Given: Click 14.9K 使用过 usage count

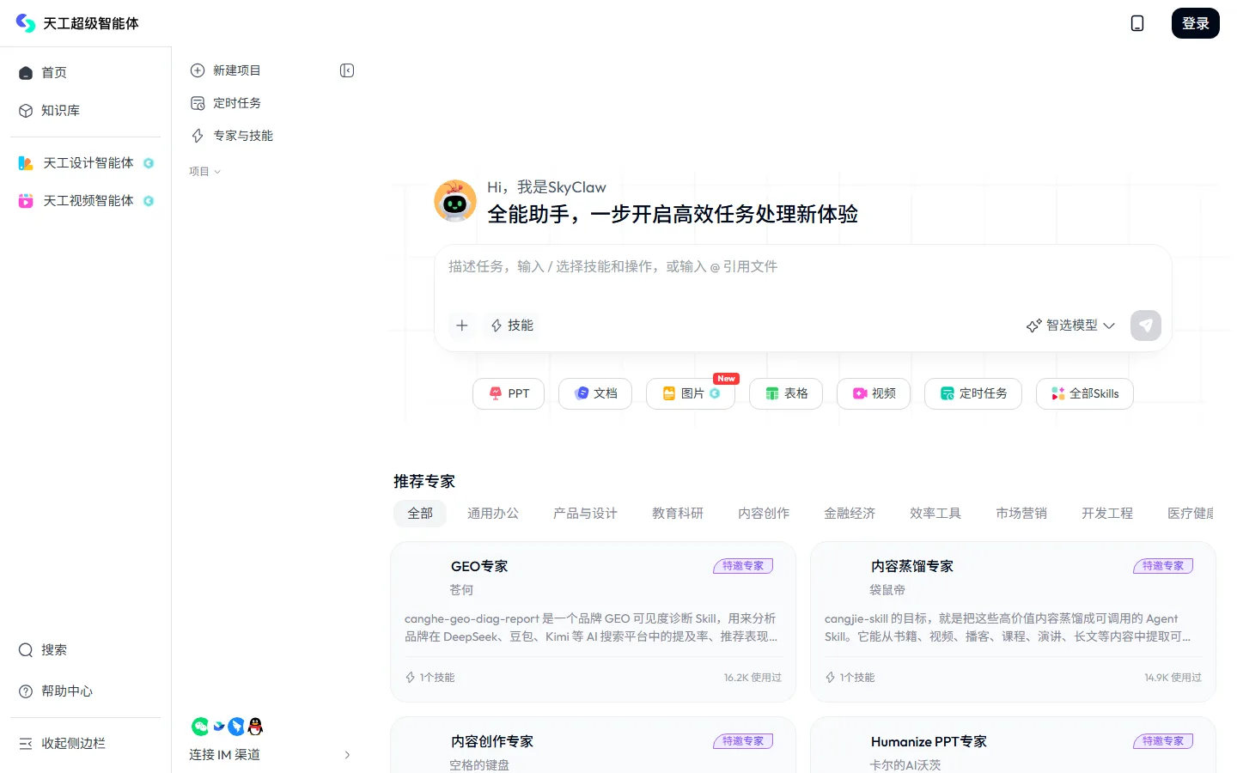Looking at the screenshot, I should click(1173, 678).
